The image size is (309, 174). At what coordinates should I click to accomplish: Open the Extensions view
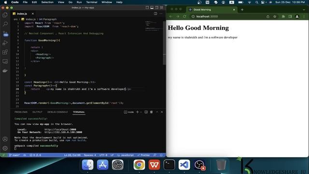(5, 52)
